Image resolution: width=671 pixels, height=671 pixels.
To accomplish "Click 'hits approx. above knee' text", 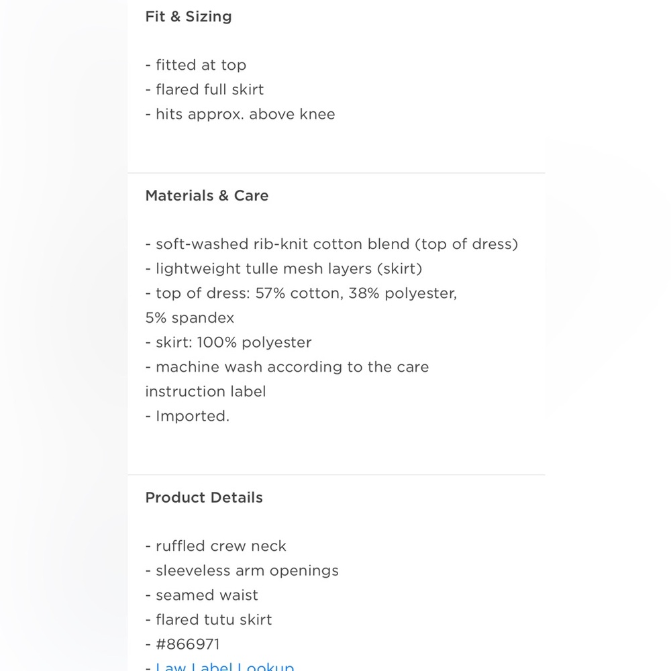I will pos(240,114).
